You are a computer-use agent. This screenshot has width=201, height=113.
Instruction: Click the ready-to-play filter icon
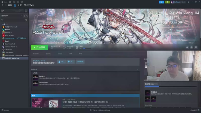pyautogui.click(x=27, y=16)
